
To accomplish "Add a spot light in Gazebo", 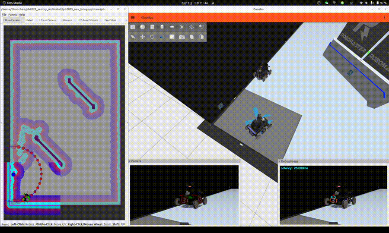I will tap(201, 27).
